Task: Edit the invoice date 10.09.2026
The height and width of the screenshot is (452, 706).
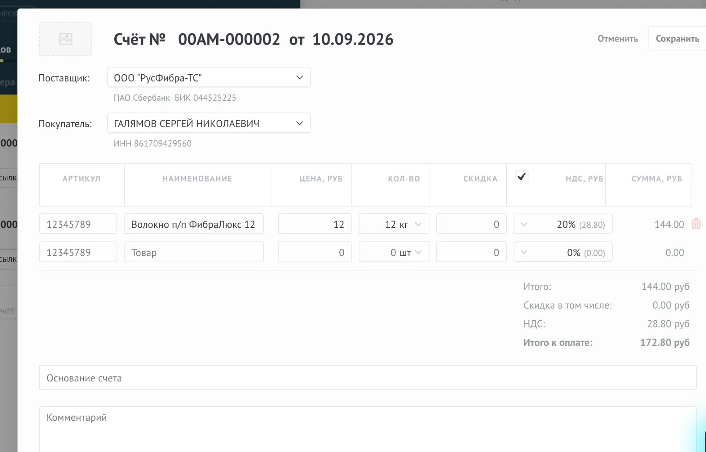Action: 353,39
